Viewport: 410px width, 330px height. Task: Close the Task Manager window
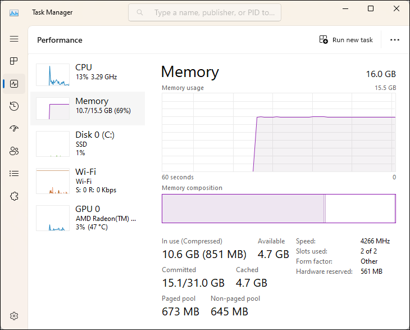[x=397, y=8]
